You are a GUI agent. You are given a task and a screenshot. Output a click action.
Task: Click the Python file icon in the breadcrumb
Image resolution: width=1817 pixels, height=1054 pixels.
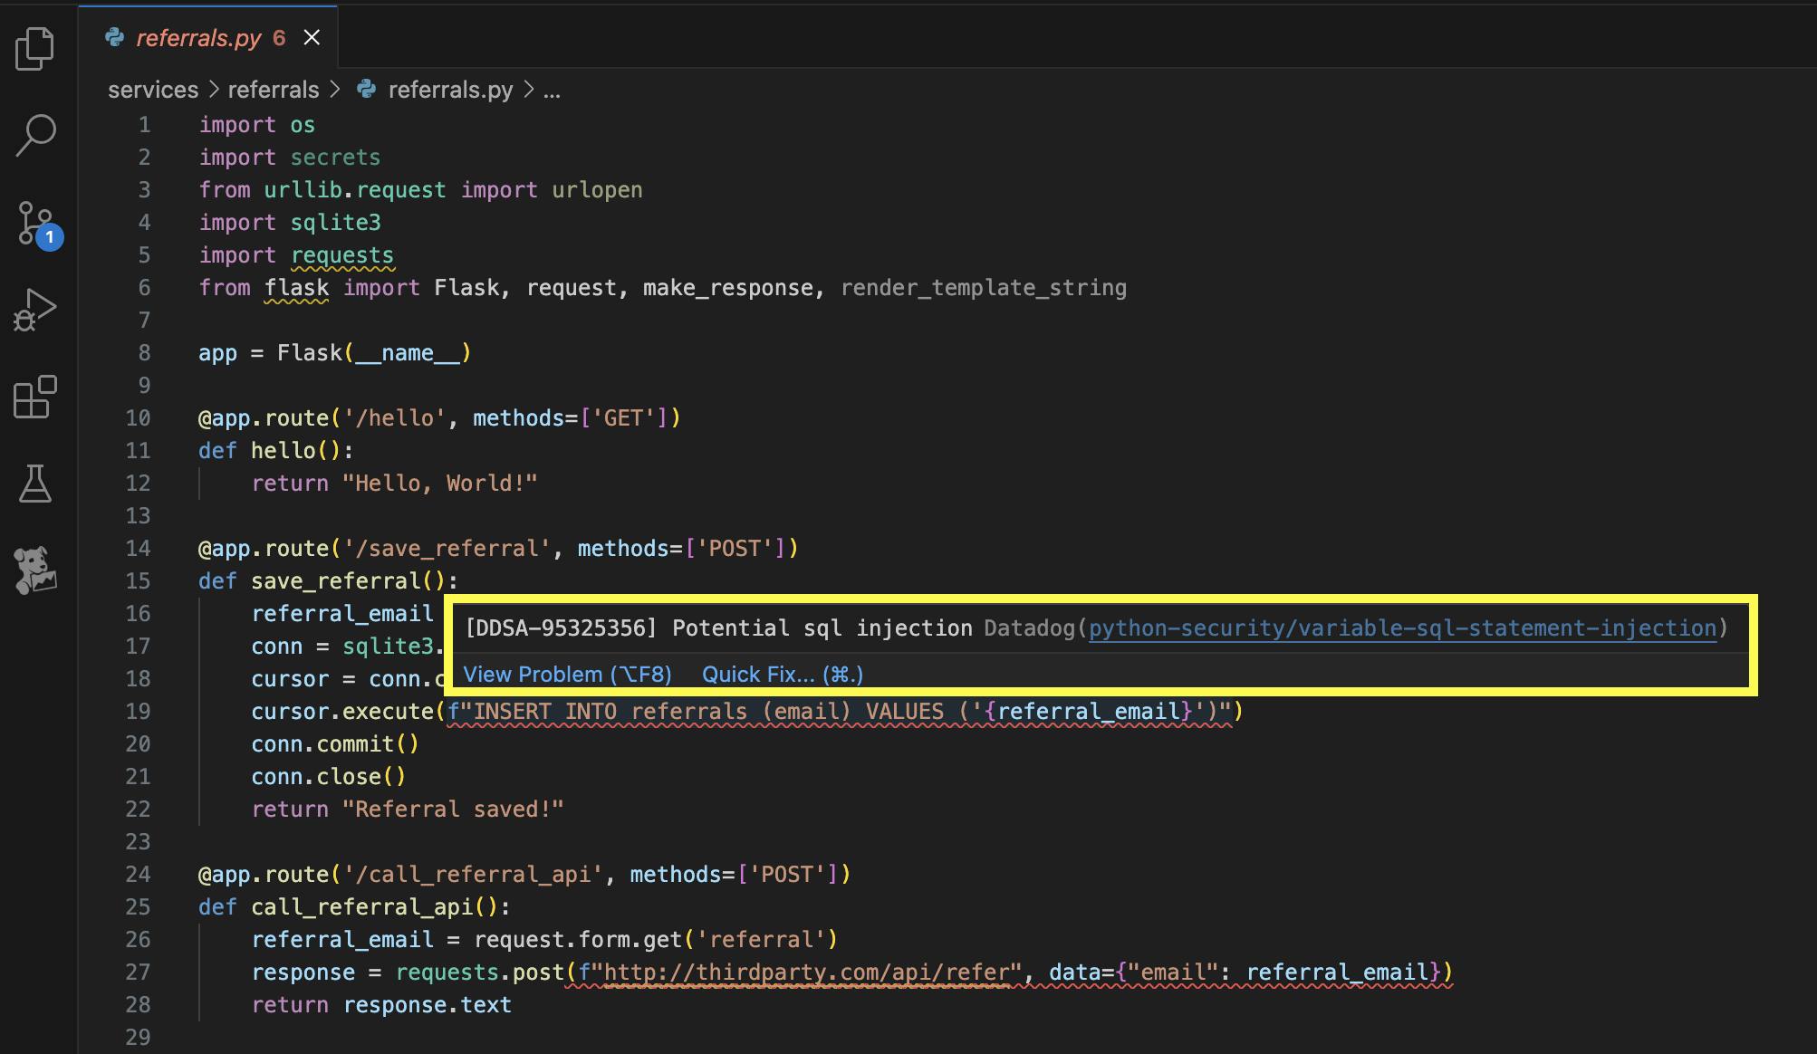(x=366, y=89)
